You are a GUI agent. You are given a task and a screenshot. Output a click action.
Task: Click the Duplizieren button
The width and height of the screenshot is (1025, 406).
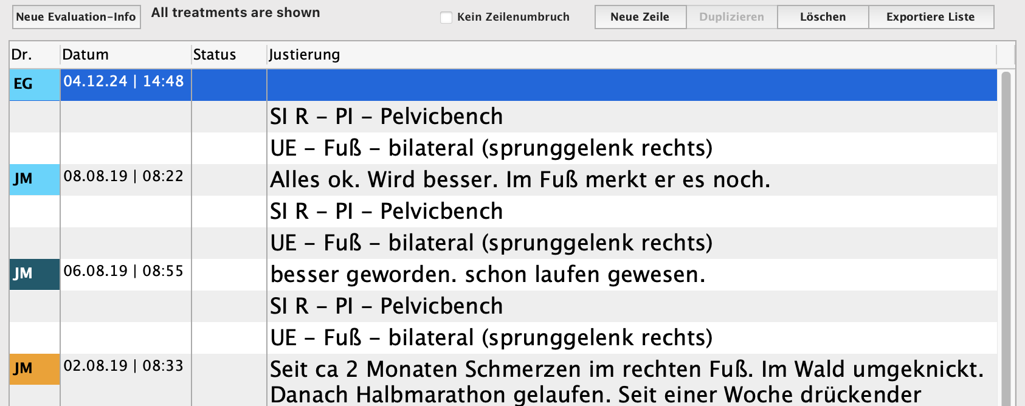(x=731, y=17)
